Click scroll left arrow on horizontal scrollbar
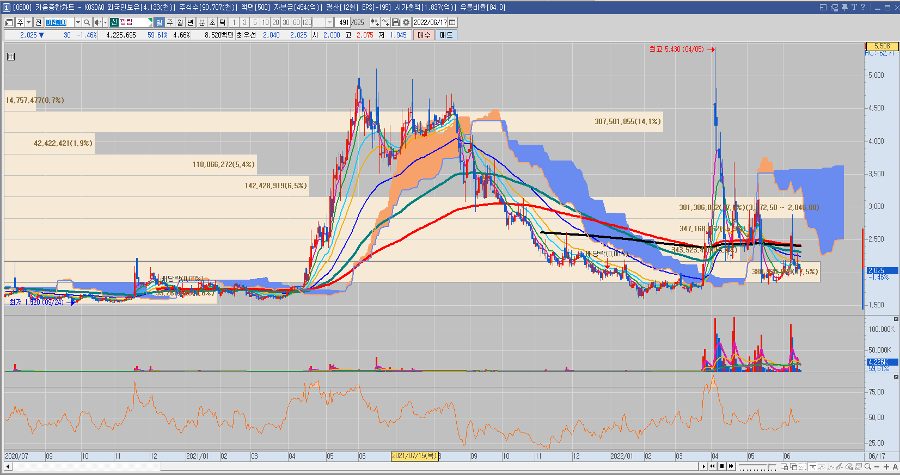900x475 pixels. [x=8, y=466]
